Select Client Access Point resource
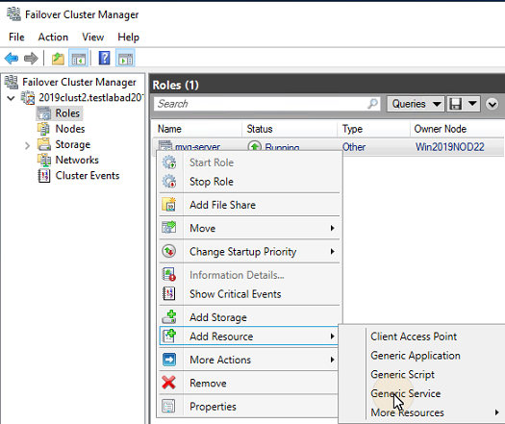The height and width of the screenshot is (424, 505). (414, 337)
